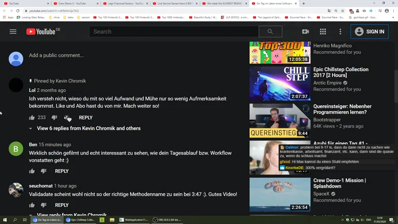Bookmark this page with the star icon

[343, 11]
